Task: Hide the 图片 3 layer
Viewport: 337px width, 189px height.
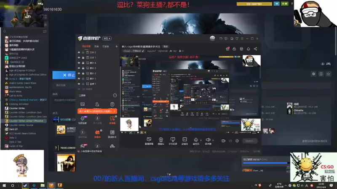Action: click(x=79, y=68)
